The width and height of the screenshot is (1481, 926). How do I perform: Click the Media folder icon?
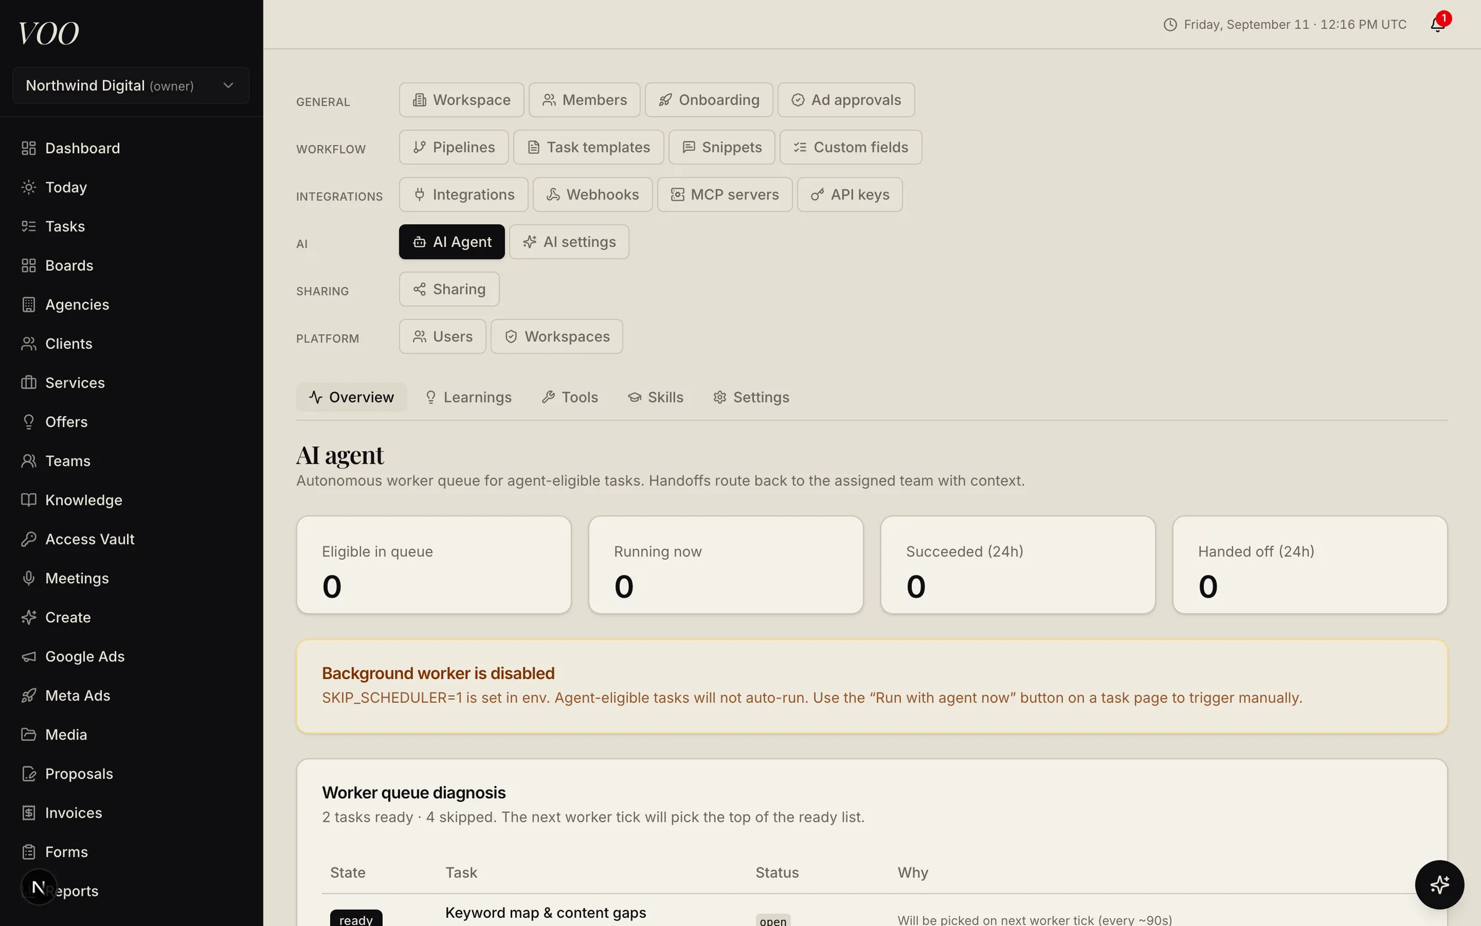click(28, 734)
